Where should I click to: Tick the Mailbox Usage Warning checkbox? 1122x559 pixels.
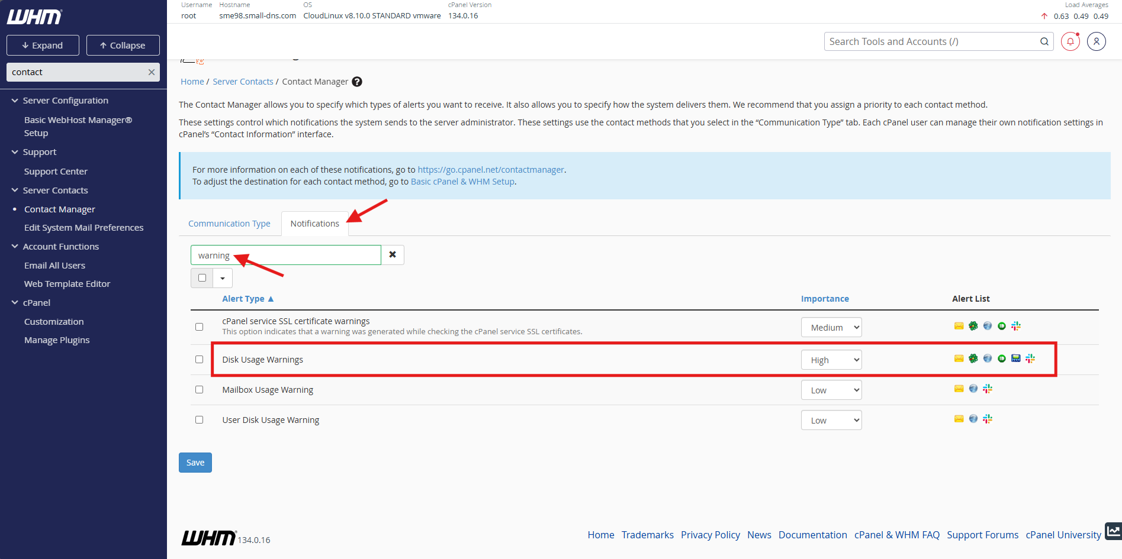(x=199, y=390)
